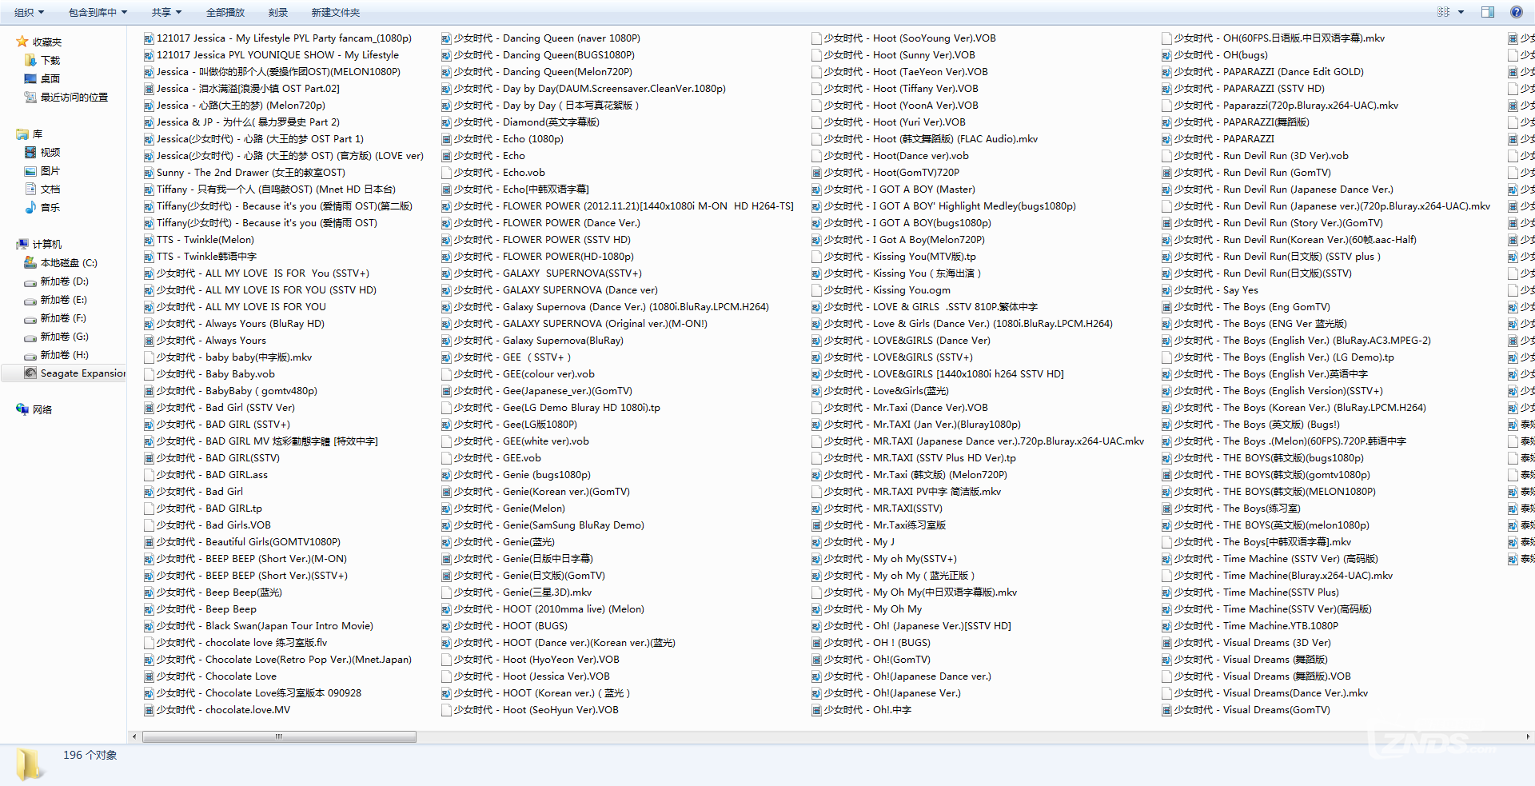Change the view layout icon
This screenshot has width=1535, height=786.
(1443, 12)
